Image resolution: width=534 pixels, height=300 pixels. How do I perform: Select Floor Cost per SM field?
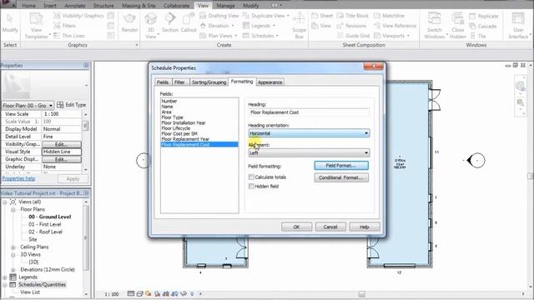click(179, 133)
